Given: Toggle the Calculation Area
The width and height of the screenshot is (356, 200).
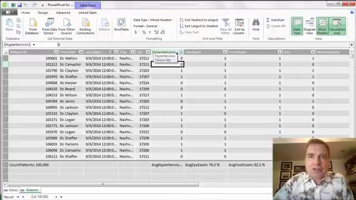Looking at the screenshot, I should click(x=337, y=26).
